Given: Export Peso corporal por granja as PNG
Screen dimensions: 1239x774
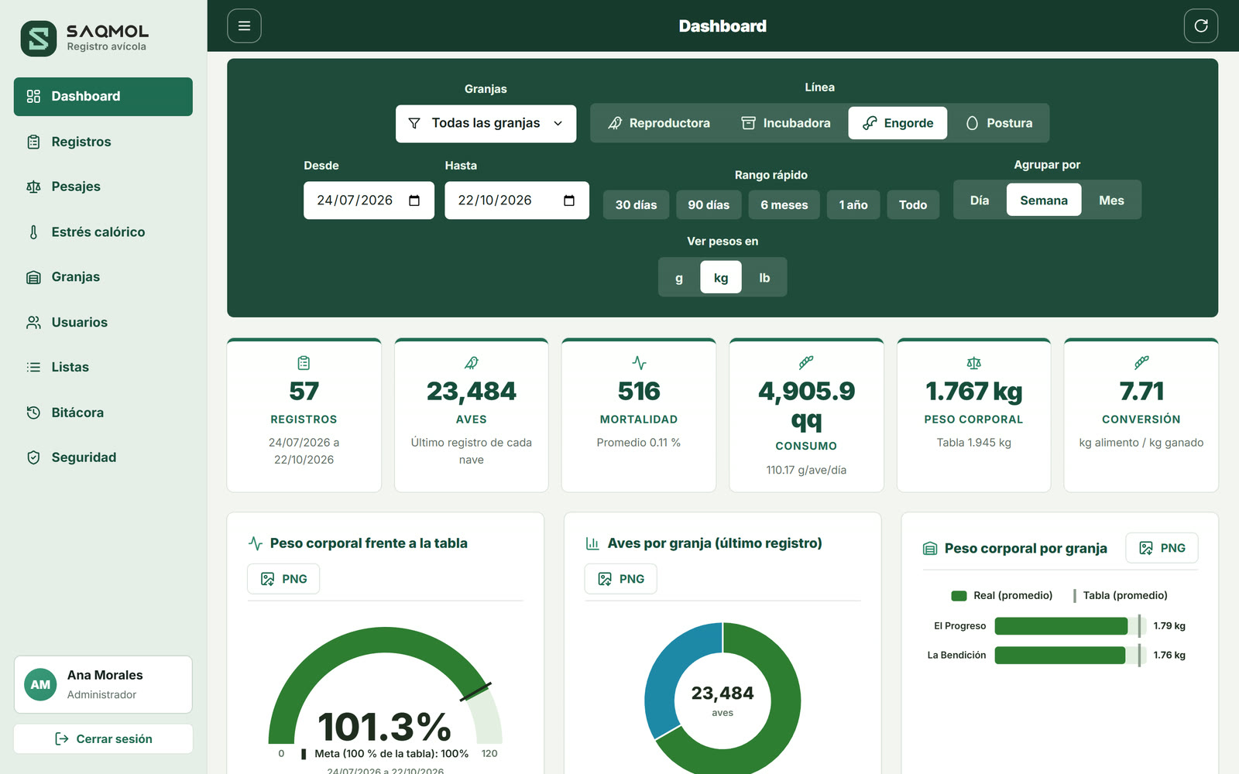Looking at the screenshot, I should click(x=1162, y=548).
